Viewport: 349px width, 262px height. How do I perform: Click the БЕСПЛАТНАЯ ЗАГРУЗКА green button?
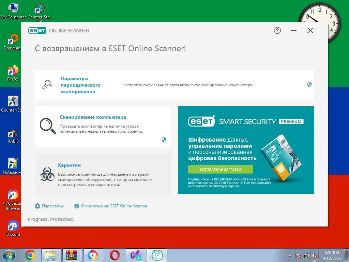point(221,169)
